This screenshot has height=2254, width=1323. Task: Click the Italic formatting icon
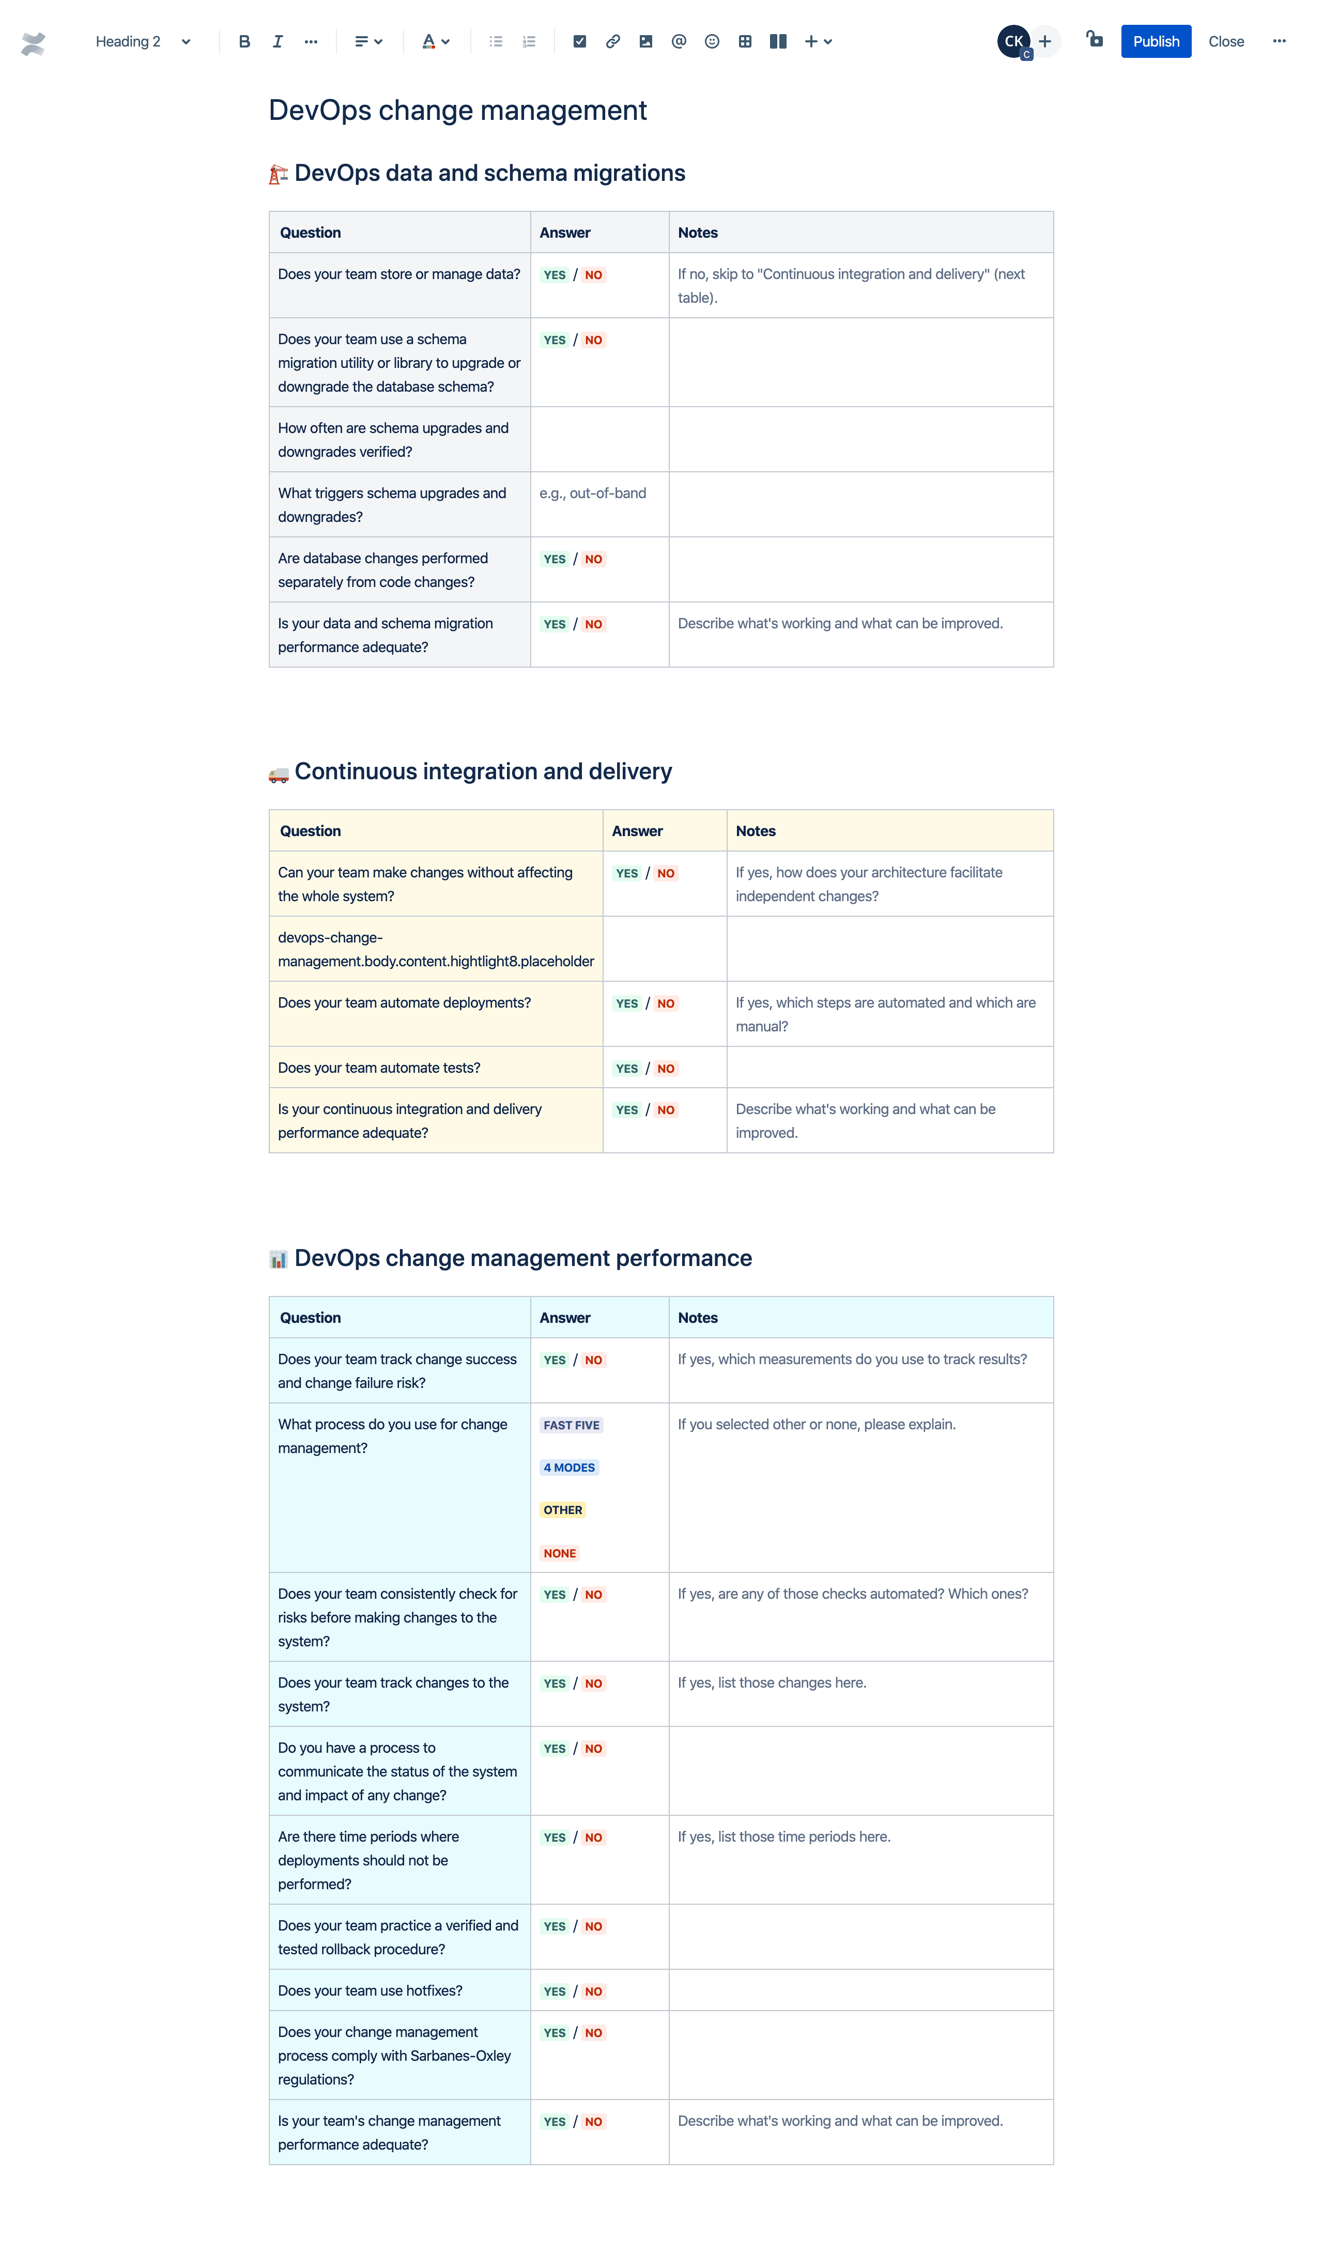[275, 39]
